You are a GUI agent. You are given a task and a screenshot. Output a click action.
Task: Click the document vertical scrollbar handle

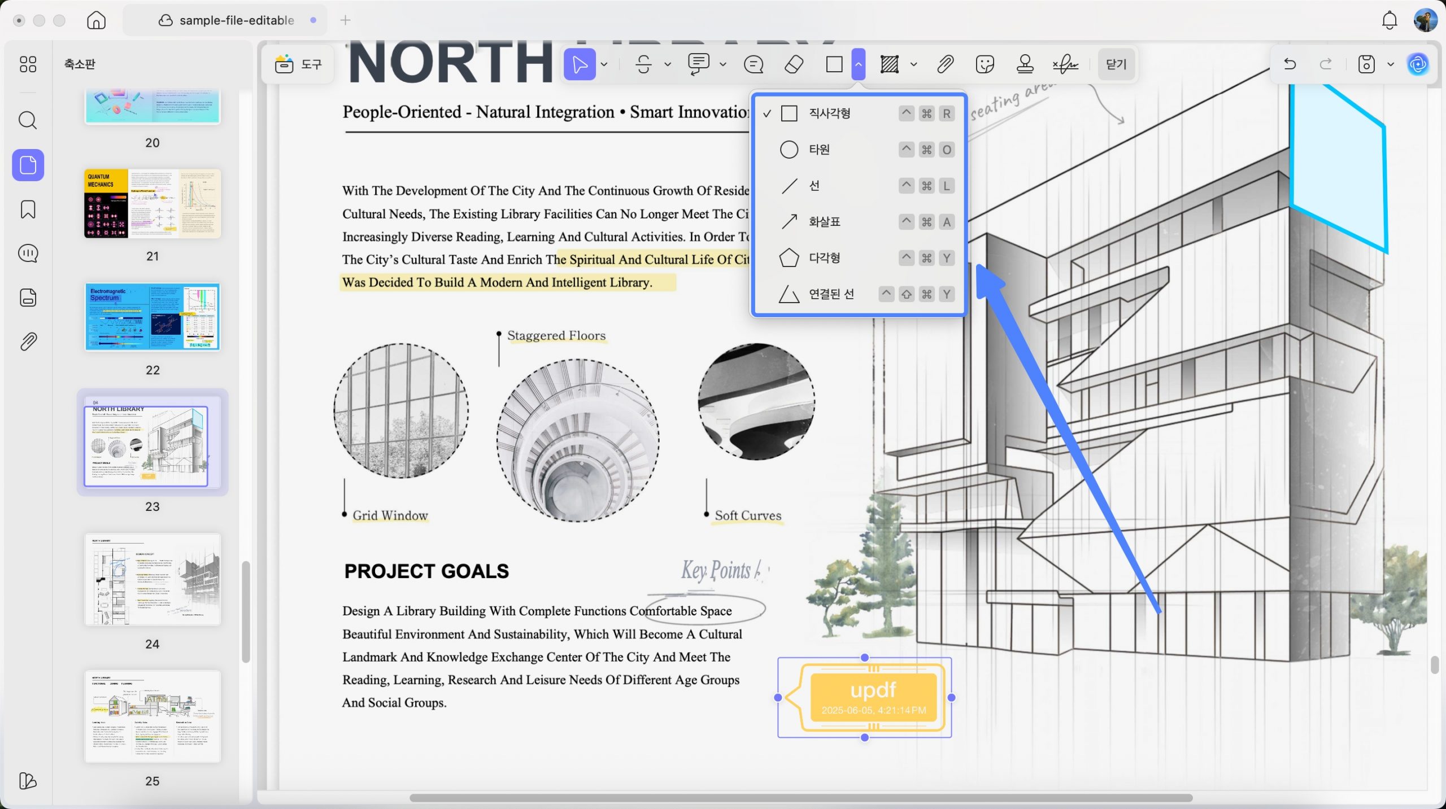tap(1434, 665)
